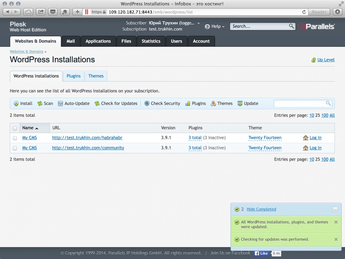Click magnifier icon in list filter box
Viewport: 345px width, 259px height.
pyautogui.click(x=328, y=103)
